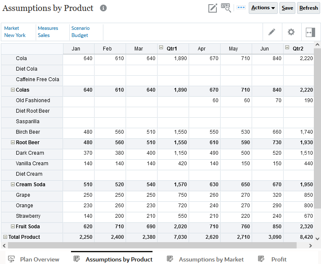
Task: Click the Plan Overview tab icon
Action: pyautogui.click(x=11, y=259)
